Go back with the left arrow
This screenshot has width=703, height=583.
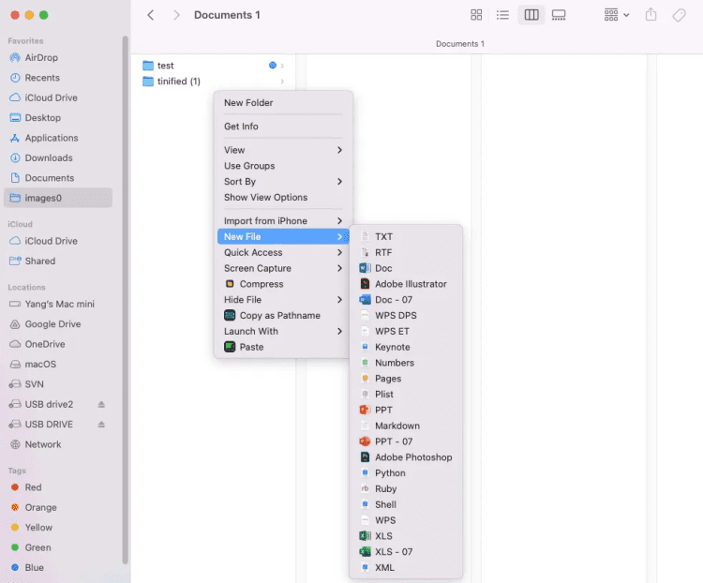151,15
